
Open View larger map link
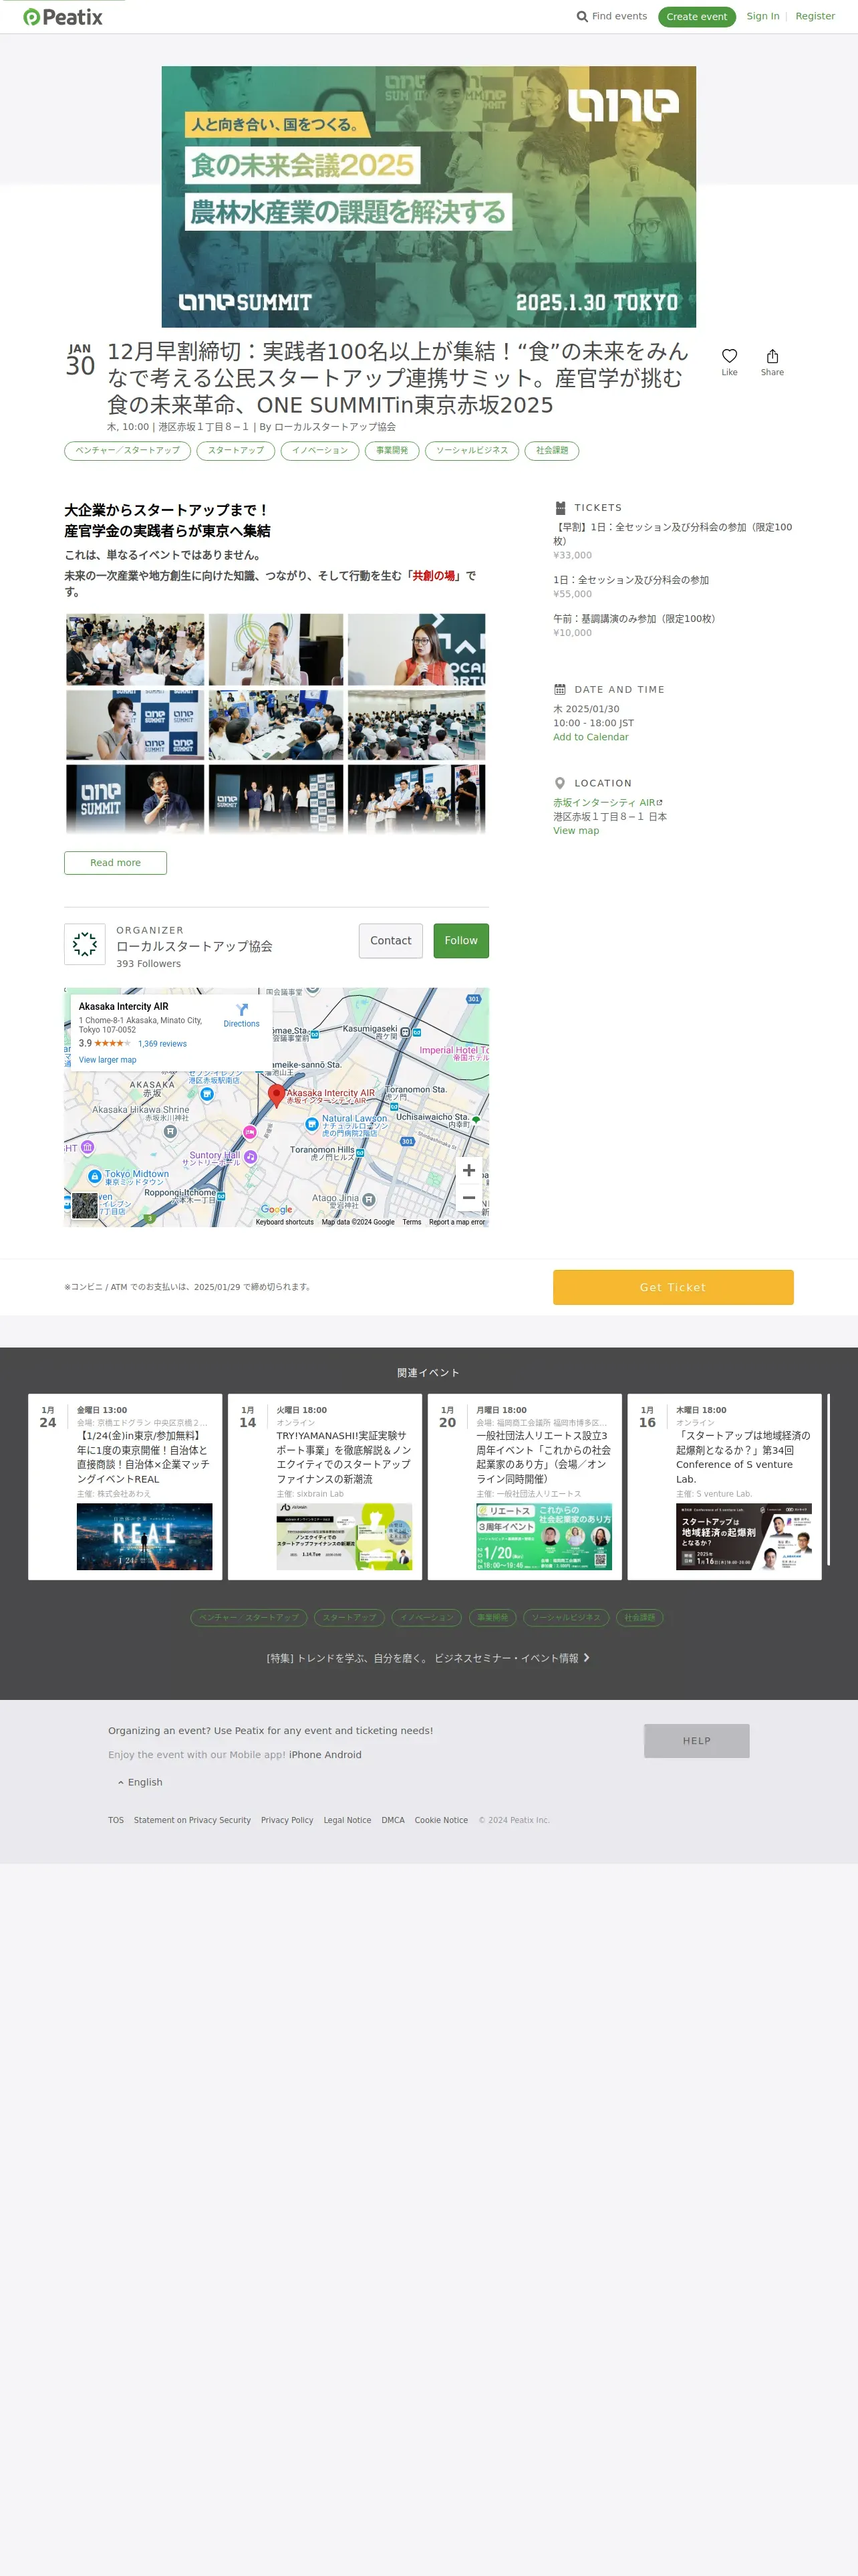pyautogui.click(x=108, y=1060)
